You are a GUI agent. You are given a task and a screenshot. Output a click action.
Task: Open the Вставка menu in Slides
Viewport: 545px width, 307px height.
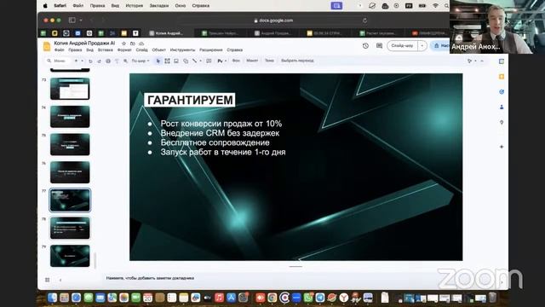[x=106, y=50]
